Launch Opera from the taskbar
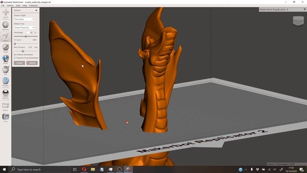Screen dimensions: 307x173 click(x=84, y=169)
